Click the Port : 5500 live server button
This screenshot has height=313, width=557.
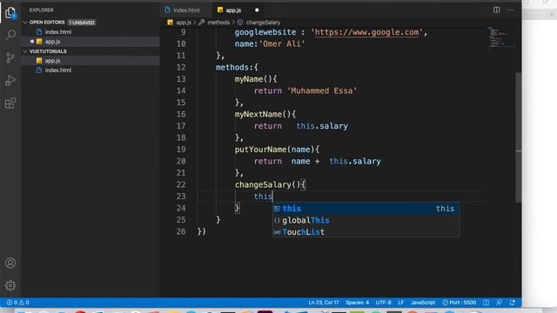pos(459,303)
